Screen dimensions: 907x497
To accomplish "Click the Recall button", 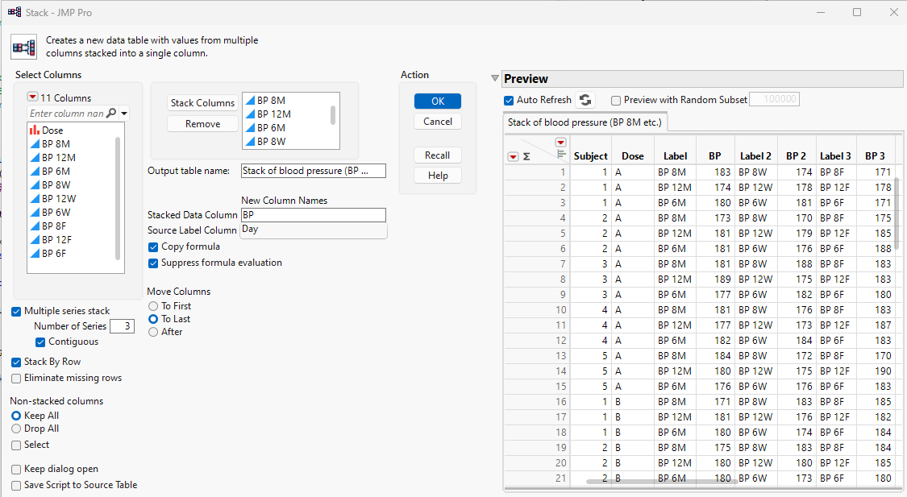I will pyautogui.click(x=438, y=155).
